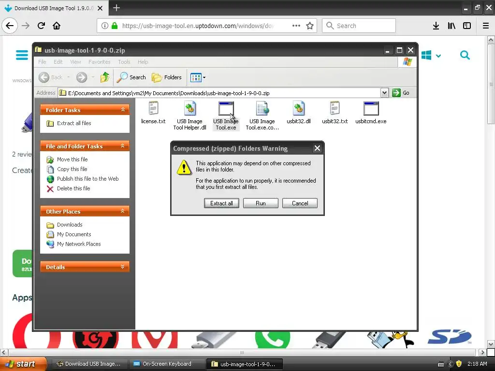
Task: Click Delete this file link
Action: tap(73, 188)
